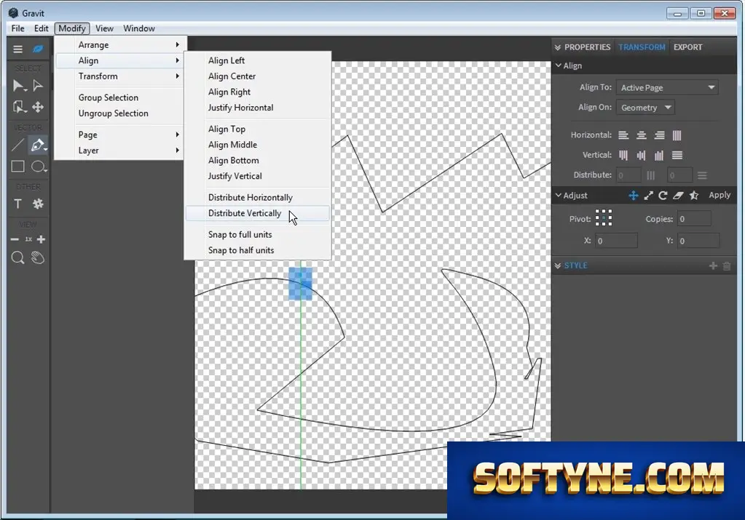This screenshot has height=520, width=745.
Task: Click the align left horizontal icon
Action: pyautogui.click(x=623, y=135)
